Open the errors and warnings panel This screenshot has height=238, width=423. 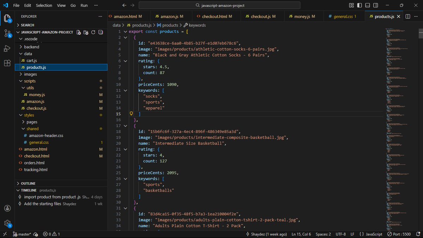coord(51,234)
